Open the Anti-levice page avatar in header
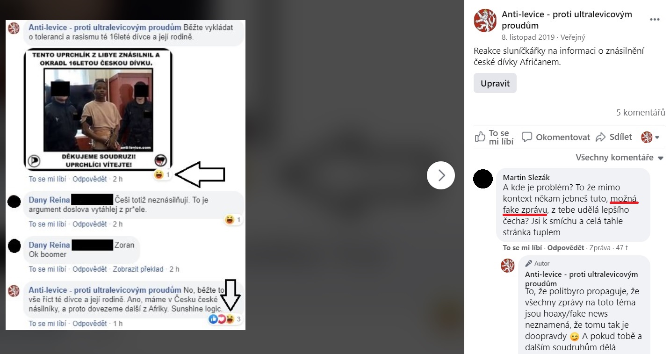Image resolution: width=670 pixels, height=354 pixels. (485, 21)
